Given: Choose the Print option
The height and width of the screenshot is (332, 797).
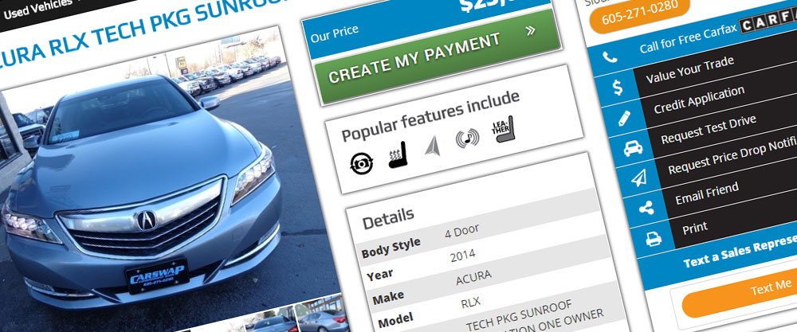Looking at the screenshot, I should (695, 228).
